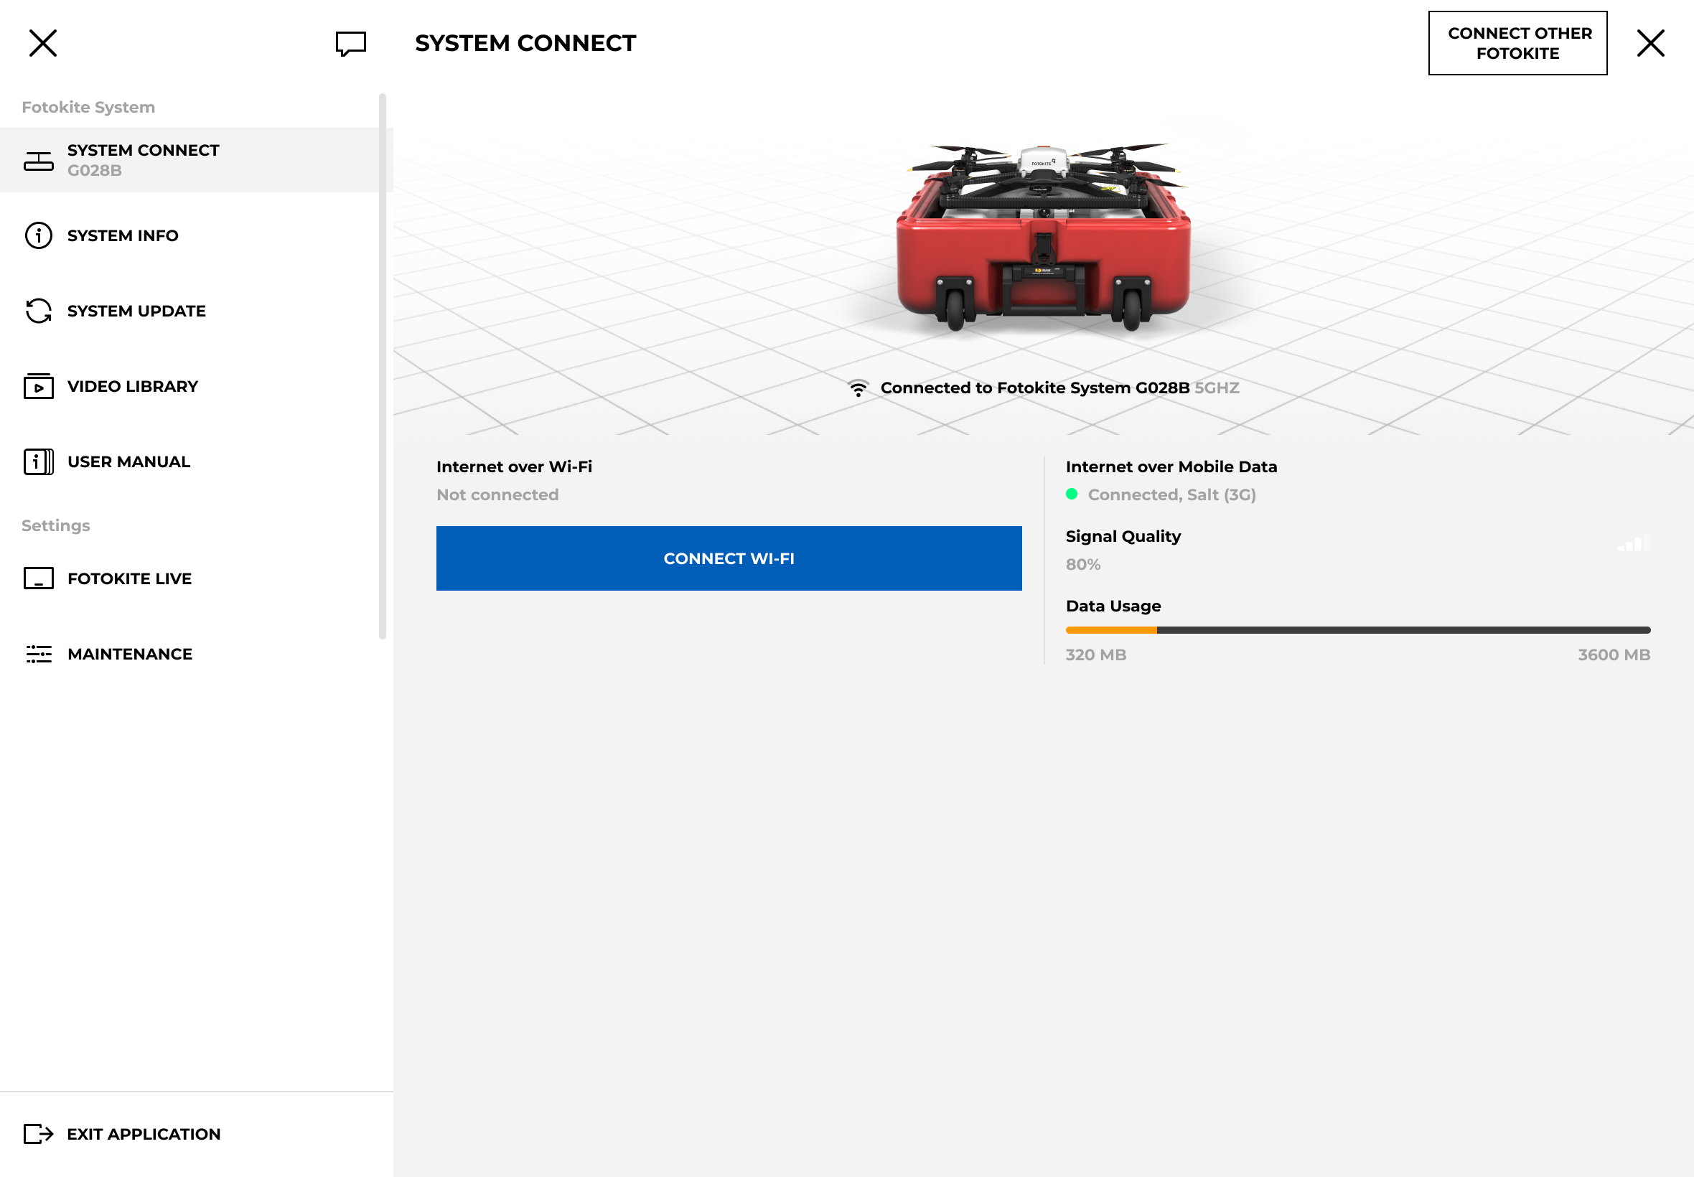Viewport: 1694px width, 1177px height.
Task: Open USER MANUAL menu entry
Action: [196, 461]
